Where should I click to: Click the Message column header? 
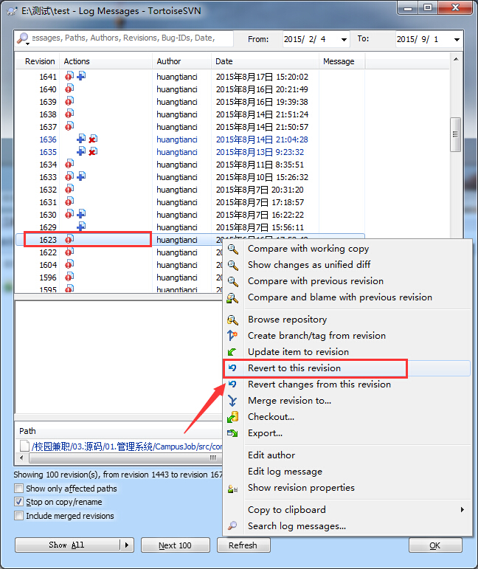(x=342, y=61)
